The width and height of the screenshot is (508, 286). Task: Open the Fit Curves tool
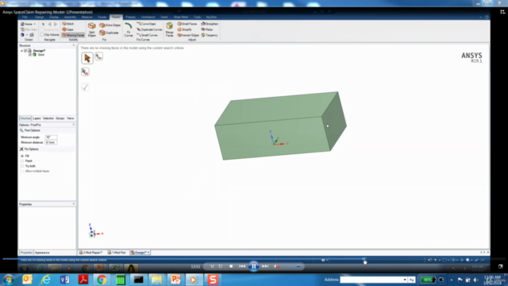click(129, 29)
